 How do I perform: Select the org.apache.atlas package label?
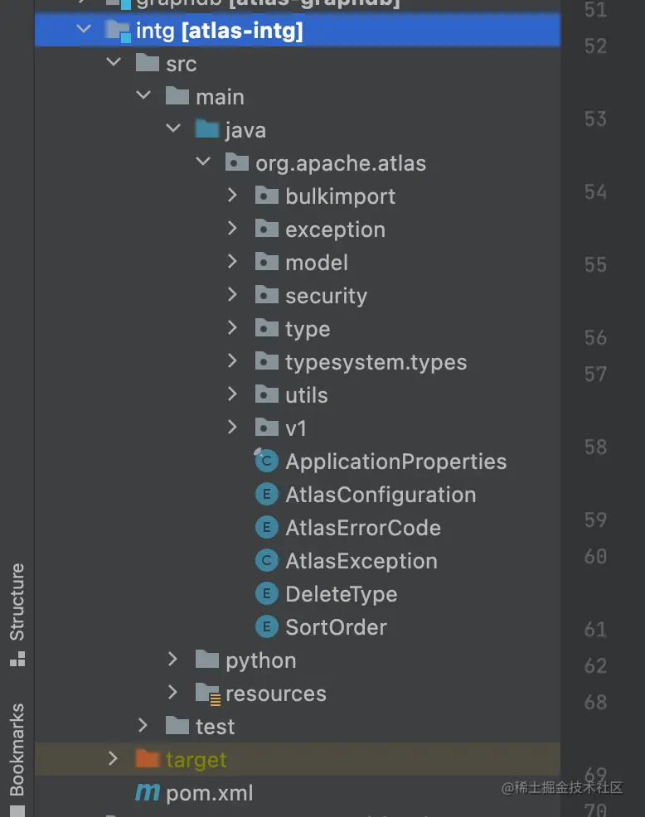tap(341, 163)
